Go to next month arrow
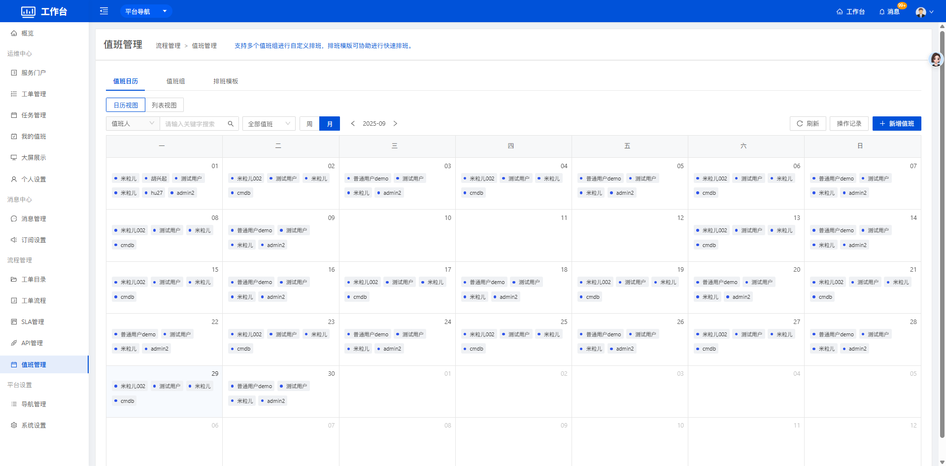Image resolution: width=946 pixels, height=466 pixels. point(395,124)
